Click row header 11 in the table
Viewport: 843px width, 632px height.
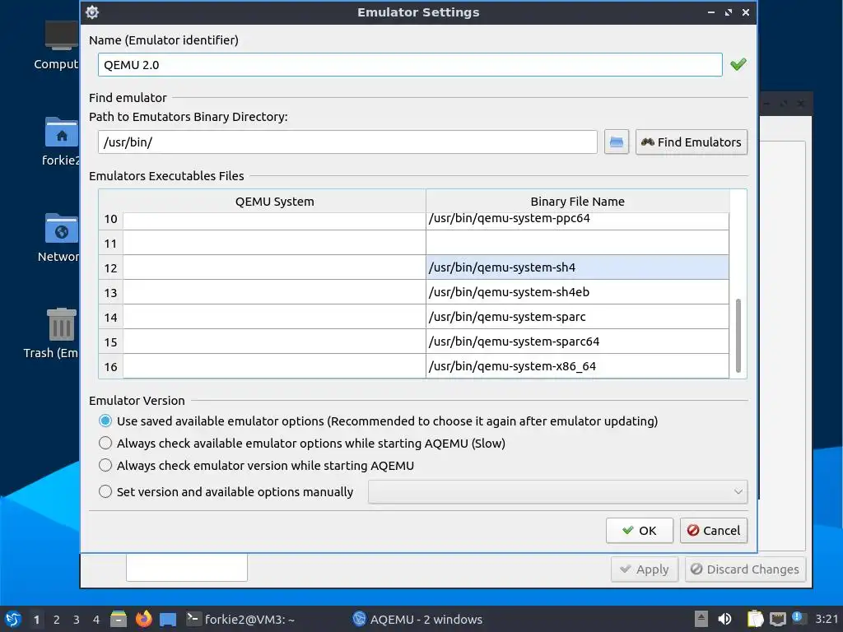coord(111,244)
